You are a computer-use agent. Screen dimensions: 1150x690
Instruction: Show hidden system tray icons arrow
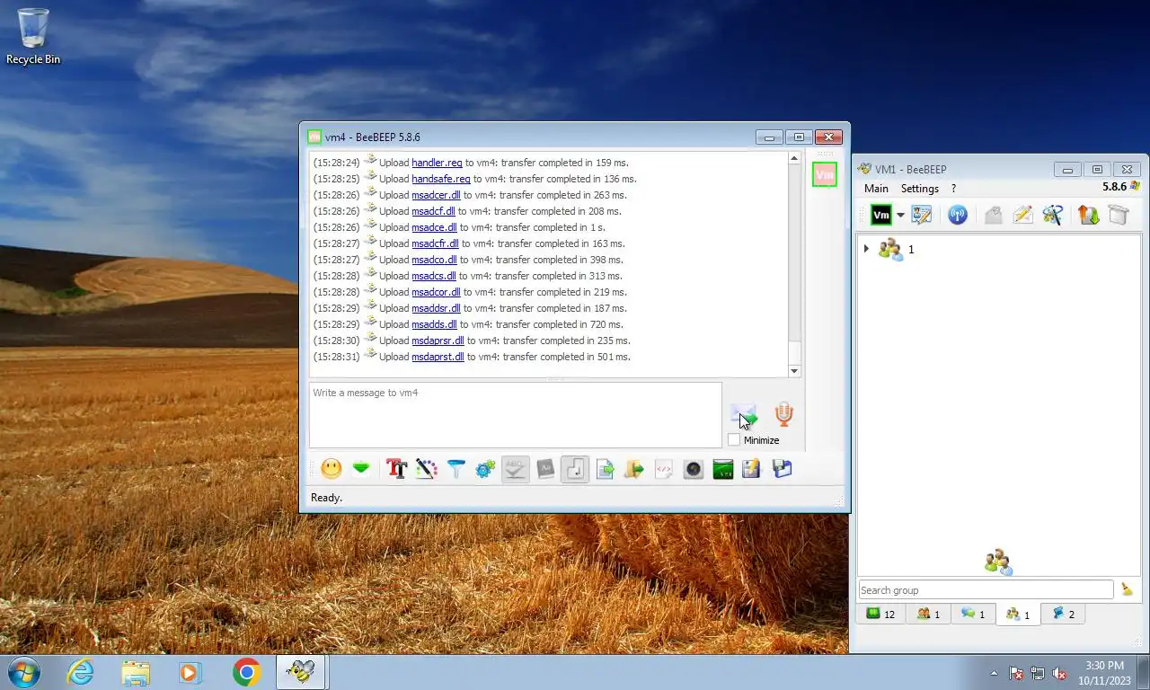[994, 673]
